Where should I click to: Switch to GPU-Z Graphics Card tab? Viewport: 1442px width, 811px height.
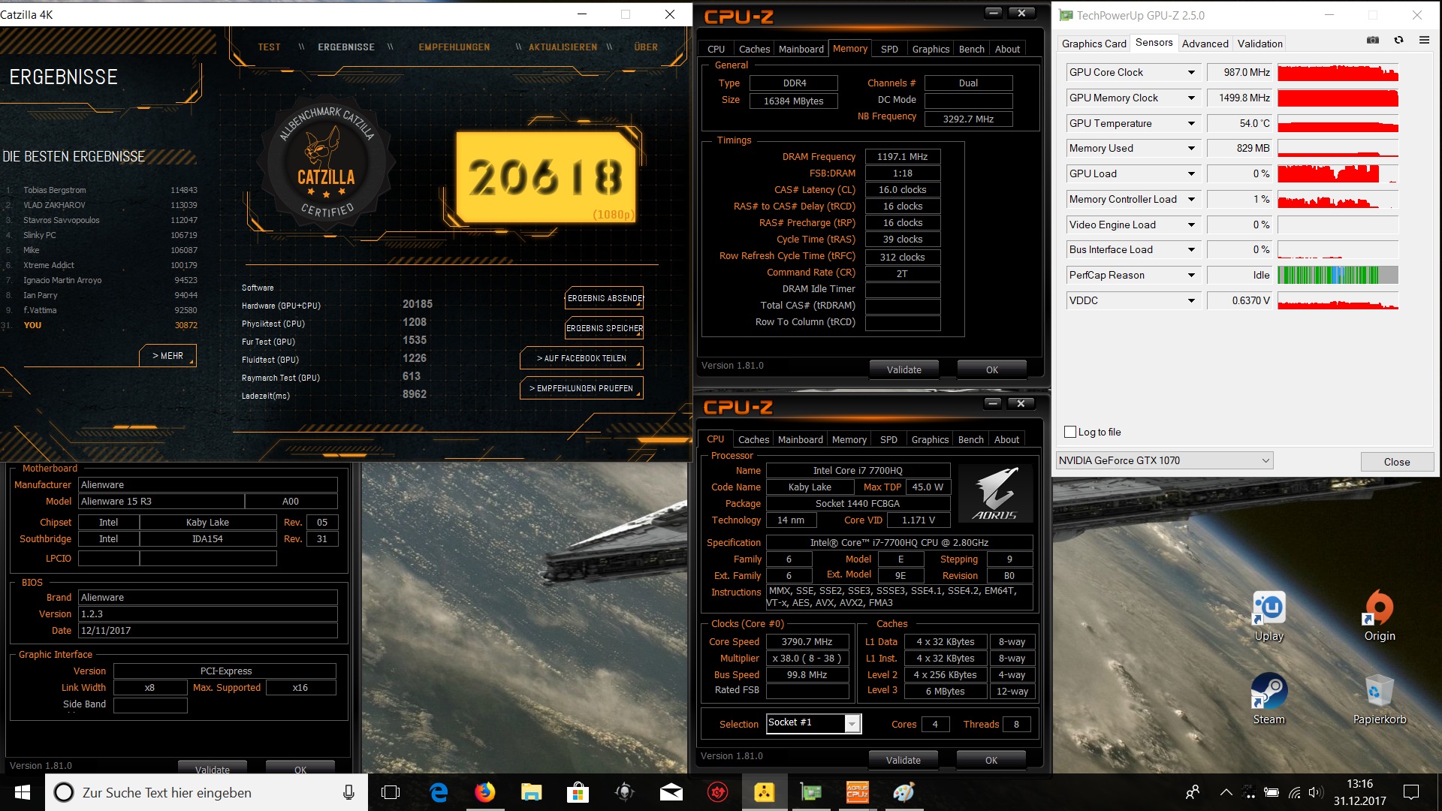[x=1094, y=44]
